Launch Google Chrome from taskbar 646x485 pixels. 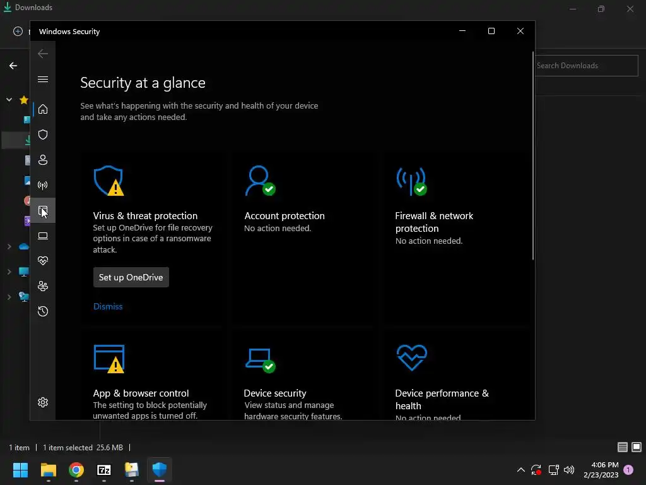pos(76,470)
